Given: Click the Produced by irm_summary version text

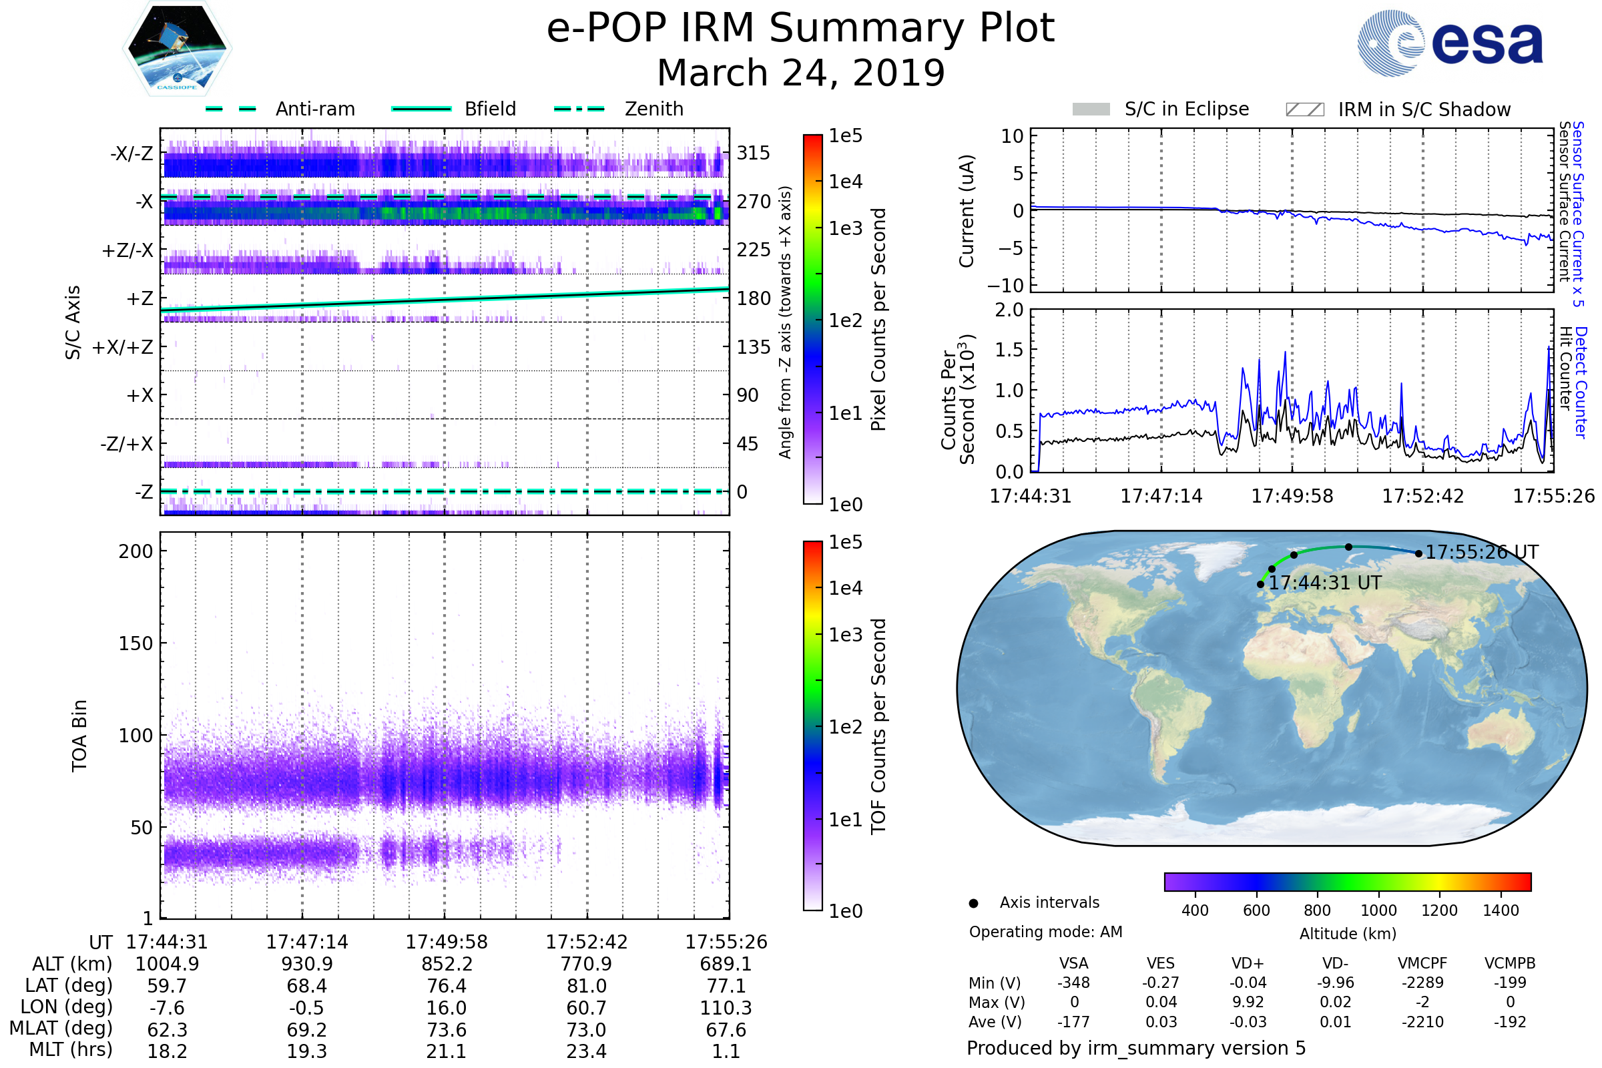Looking at the screenshot, I should [x=1135, y=1048].
